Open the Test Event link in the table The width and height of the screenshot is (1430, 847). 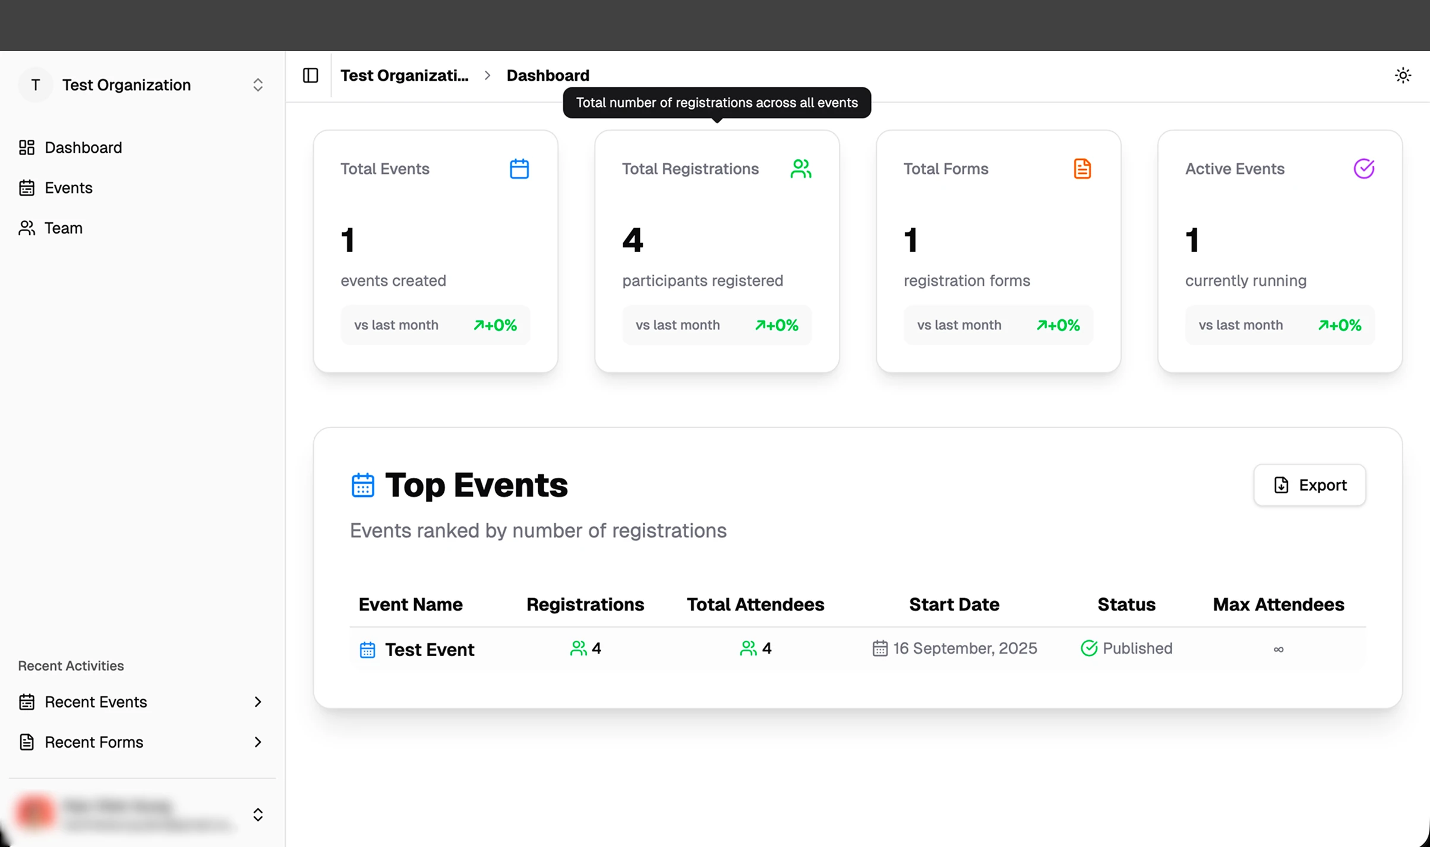coord(430,649)
